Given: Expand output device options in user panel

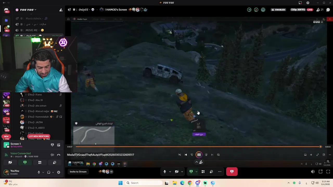Looking at the screenshot, I should [x=53, y=172].
